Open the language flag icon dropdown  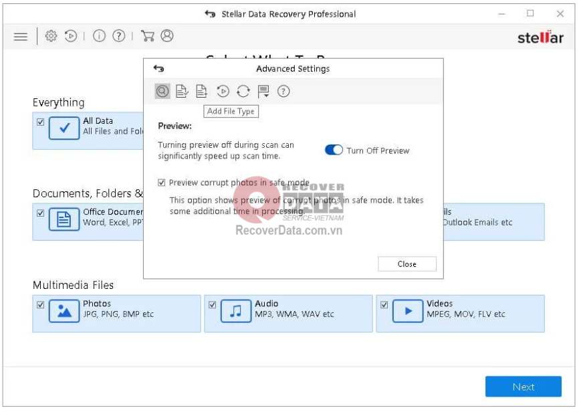tap(263, 91)
